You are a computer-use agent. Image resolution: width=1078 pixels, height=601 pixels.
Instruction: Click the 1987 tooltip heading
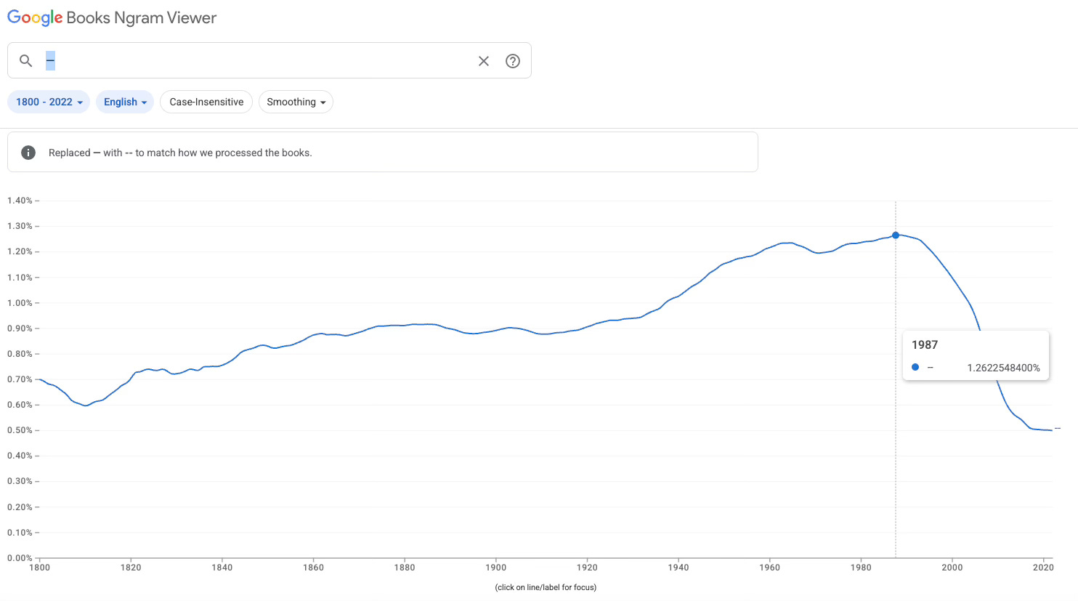click(x=925, y=345)
